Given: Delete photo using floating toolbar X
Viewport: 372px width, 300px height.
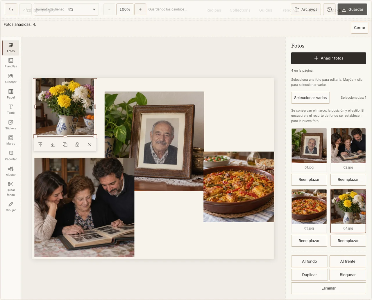Looking at the screenshot, I should click(x=90, y=144).
